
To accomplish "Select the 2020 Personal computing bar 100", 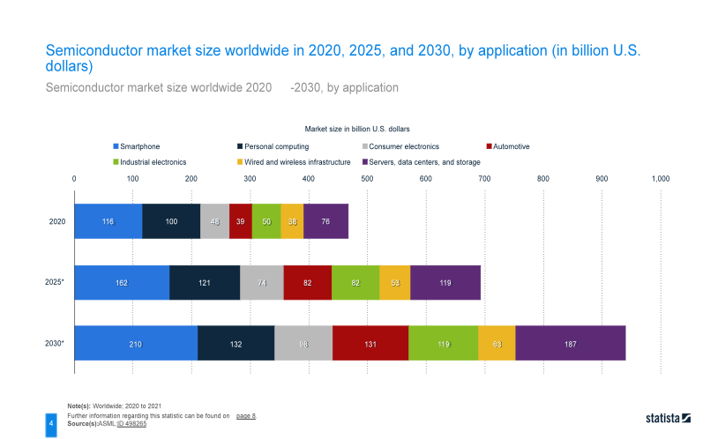I will 171,221.
